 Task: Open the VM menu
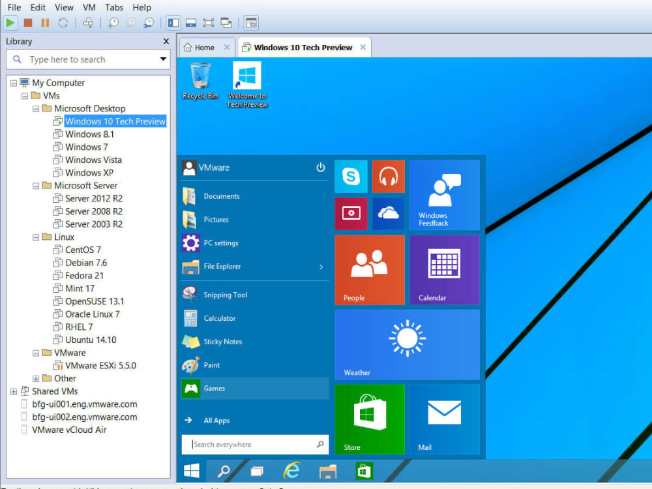click(x=89, y=7)
